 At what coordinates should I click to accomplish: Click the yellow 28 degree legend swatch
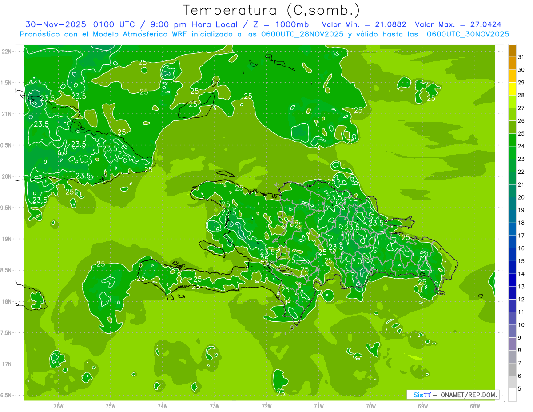[512, 89]
